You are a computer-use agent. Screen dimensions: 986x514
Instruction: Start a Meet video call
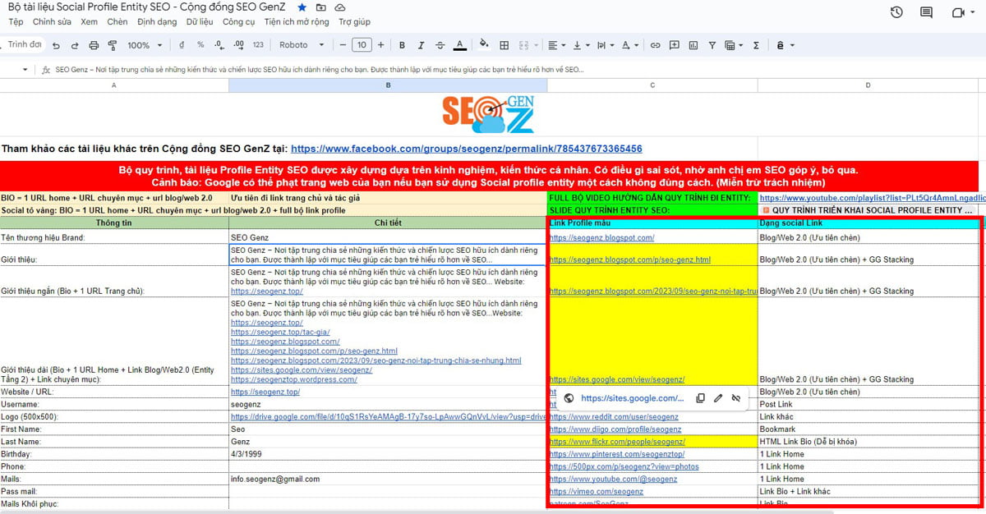[958, 12]
